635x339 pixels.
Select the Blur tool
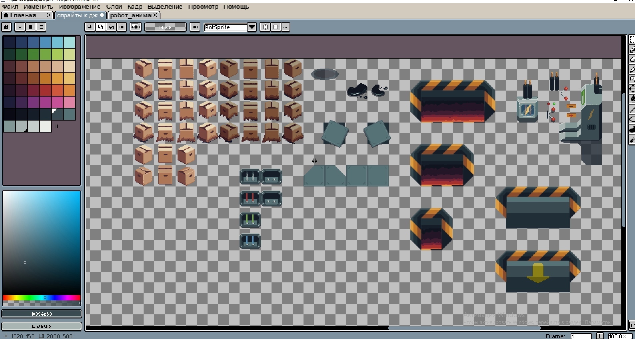click(x=632, y=140)
